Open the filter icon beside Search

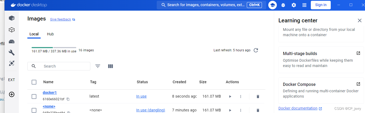tap(98, 66)
